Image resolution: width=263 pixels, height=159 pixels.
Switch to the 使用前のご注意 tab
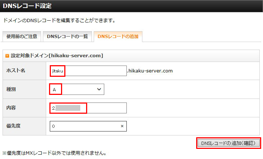point(21,37)
